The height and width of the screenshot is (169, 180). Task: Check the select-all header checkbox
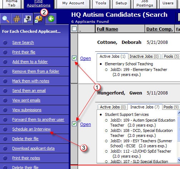pyautogui.click(x=74, y=29)
